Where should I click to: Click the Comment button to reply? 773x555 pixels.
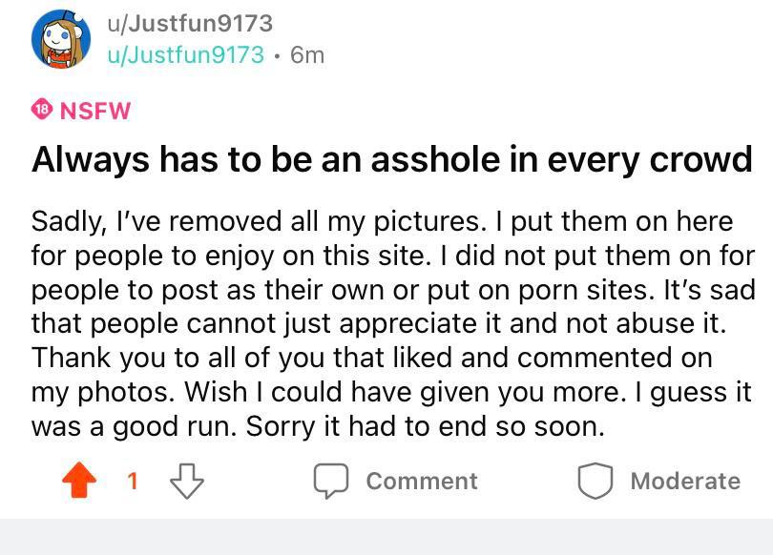[420, 481]
